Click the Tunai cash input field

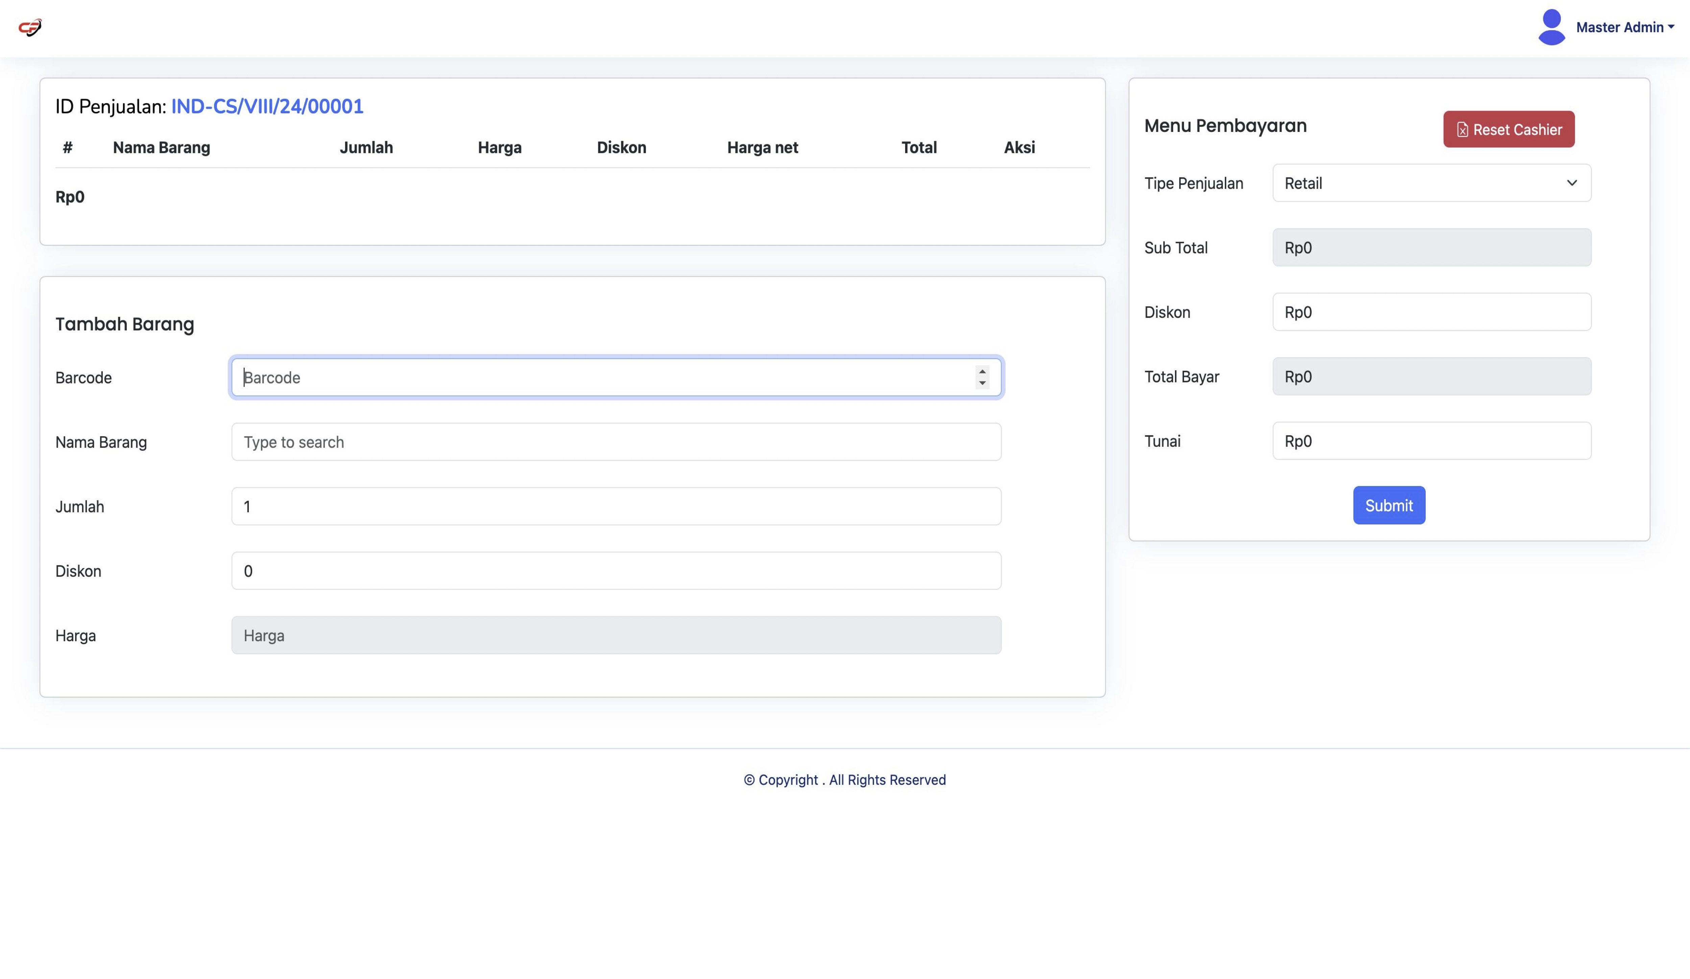click(x=1431, y=441)
